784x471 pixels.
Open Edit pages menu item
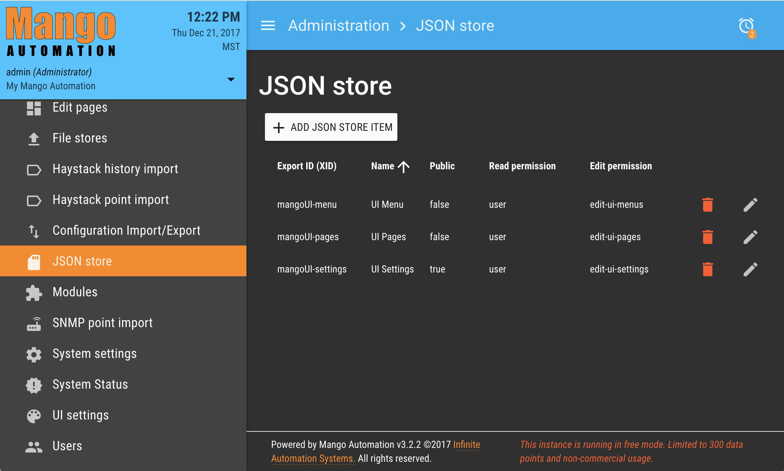click(123, 107)
